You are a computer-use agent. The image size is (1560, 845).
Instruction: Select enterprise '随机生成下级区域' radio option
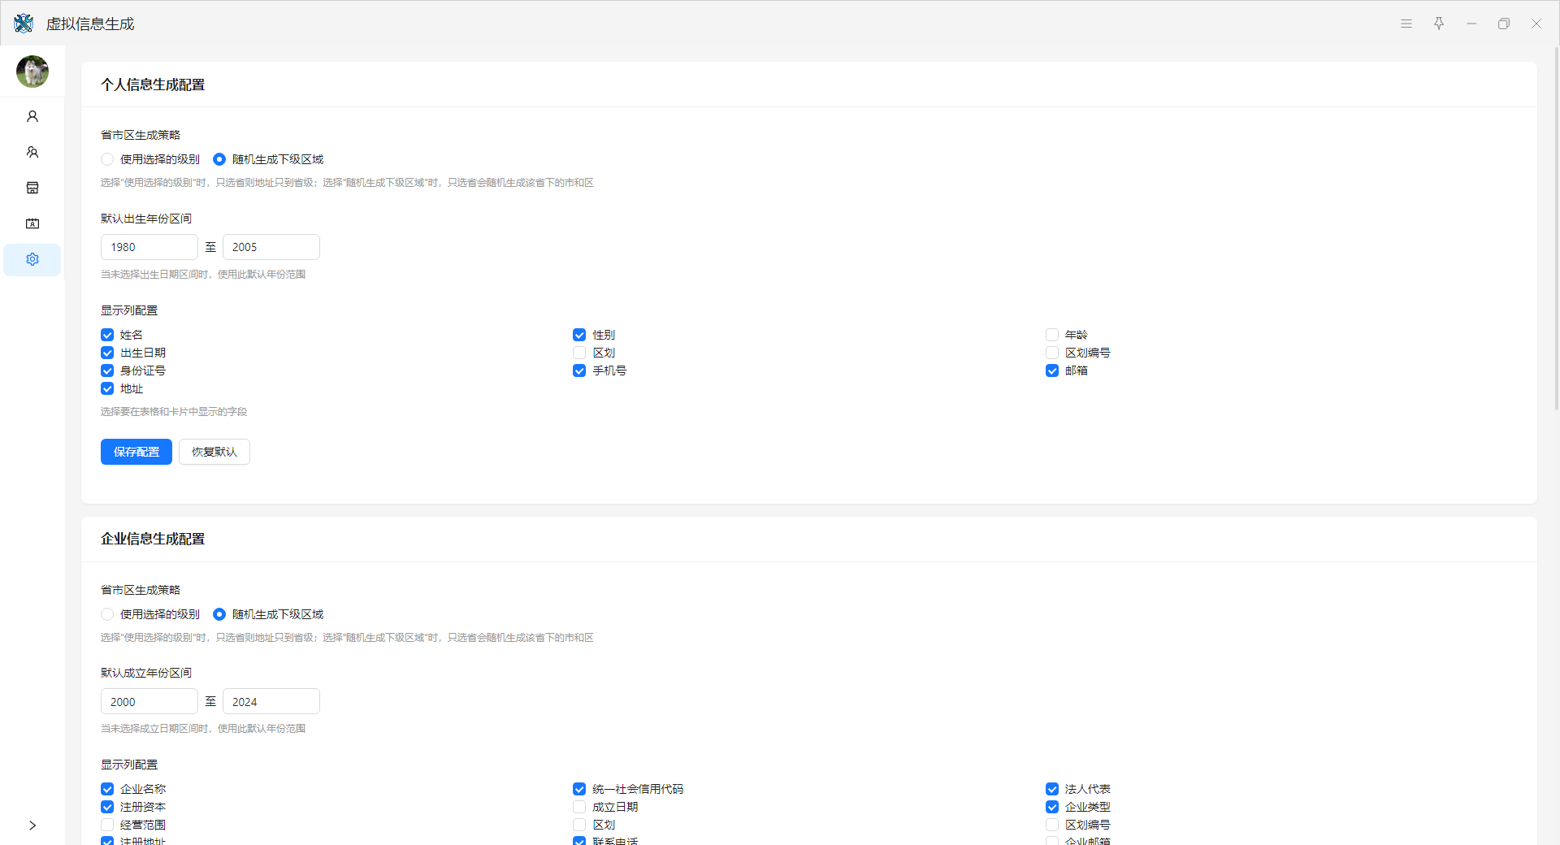219,614
